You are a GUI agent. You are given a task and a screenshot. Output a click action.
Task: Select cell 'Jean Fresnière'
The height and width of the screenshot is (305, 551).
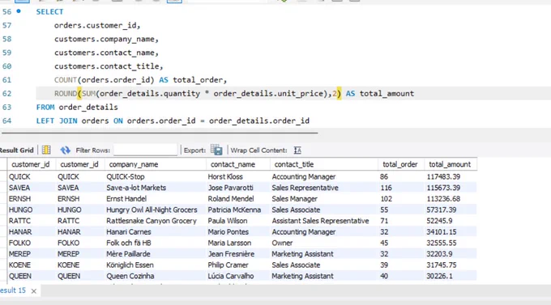(231, 254)
